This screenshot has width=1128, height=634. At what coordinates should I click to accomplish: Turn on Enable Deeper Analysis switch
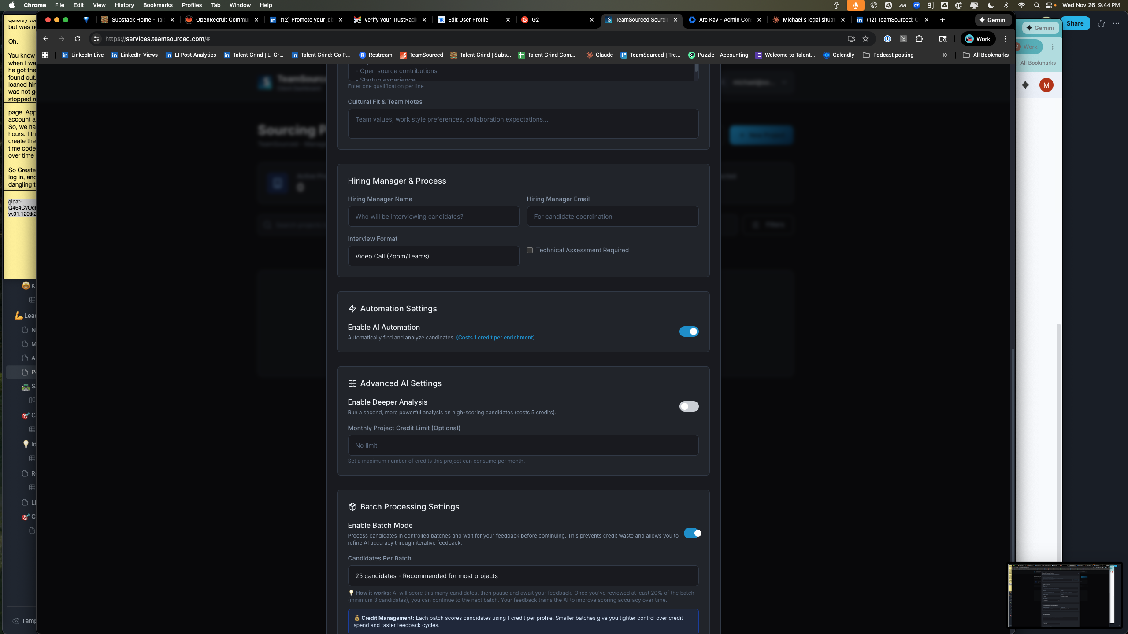click(689, 406)
